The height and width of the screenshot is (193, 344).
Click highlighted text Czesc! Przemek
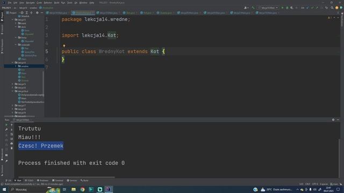click(41, 146)
